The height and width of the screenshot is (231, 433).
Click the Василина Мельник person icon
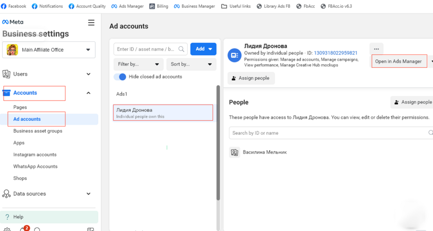(x=234, y=152)
